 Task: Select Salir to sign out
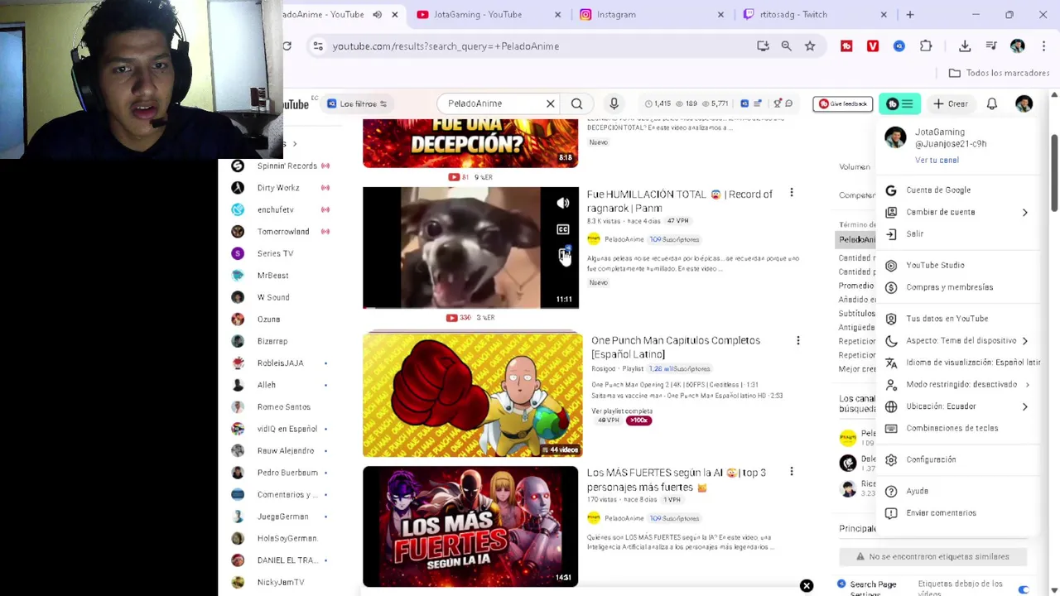[x=957, y=234]
